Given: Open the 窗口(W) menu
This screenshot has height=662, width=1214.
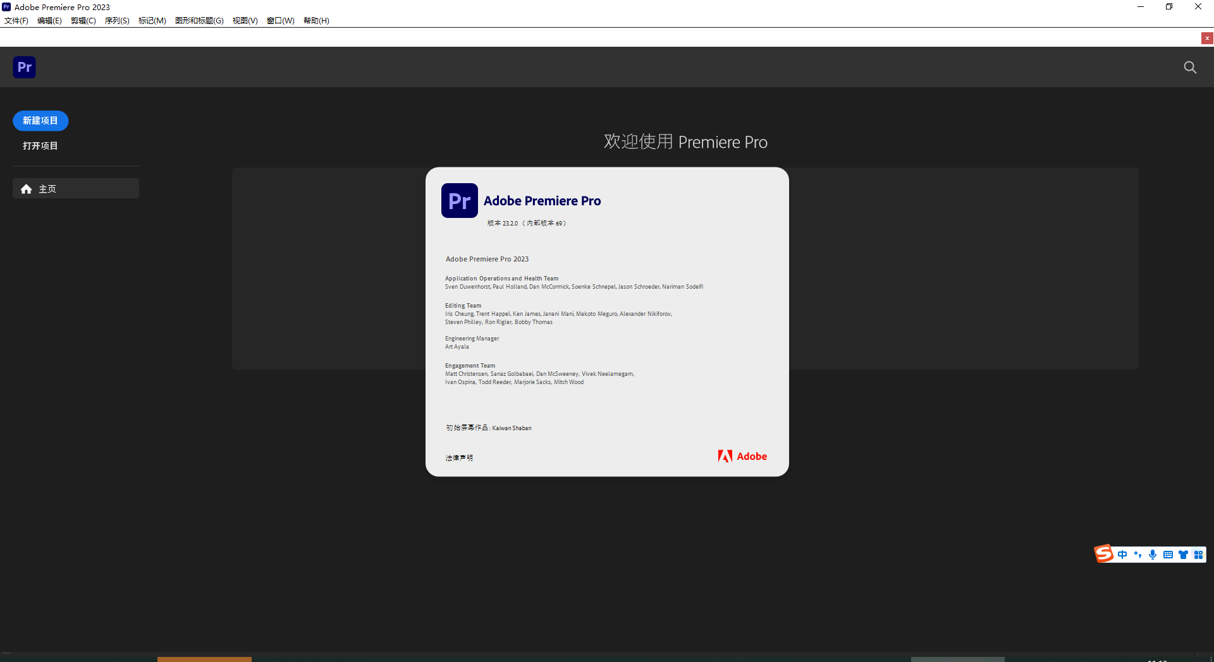Looking at the screenshot, I should [x=280, y=20].
